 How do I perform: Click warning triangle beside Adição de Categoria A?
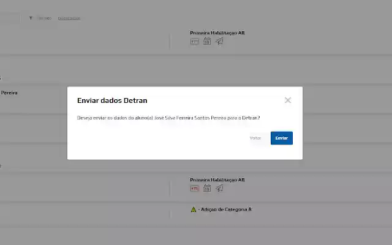[194, 209]
